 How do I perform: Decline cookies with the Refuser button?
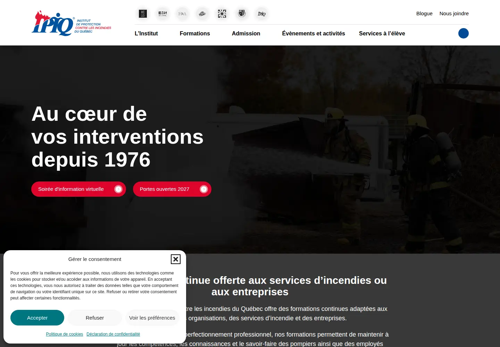point(95,318)
